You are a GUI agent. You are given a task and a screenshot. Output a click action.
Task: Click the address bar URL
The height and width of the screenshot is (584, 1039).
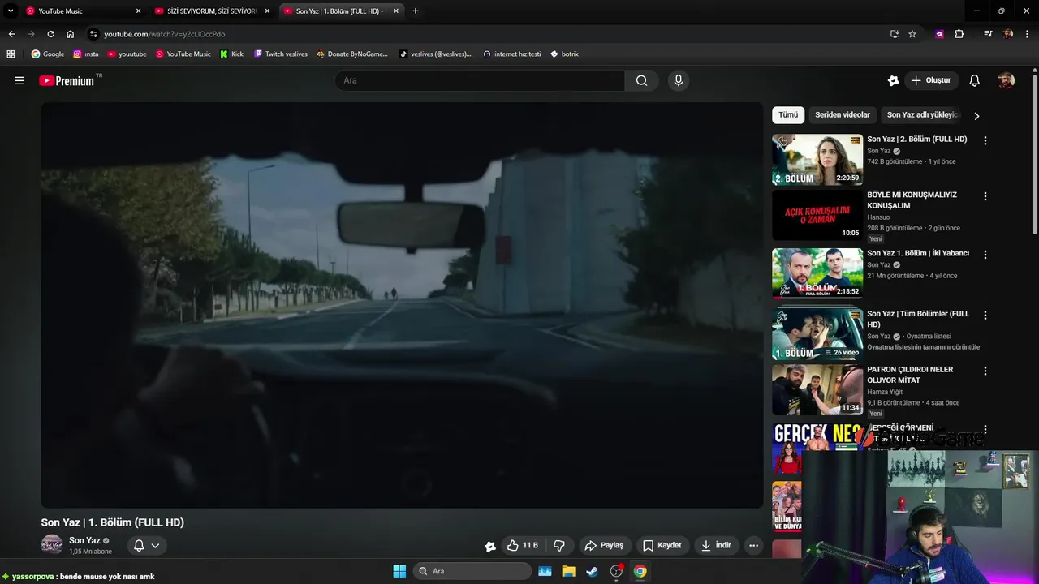click(x=165, y=34)
